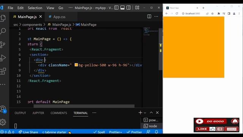
Task: Open the Run and Debug view
Action: (x=3, y=58)
